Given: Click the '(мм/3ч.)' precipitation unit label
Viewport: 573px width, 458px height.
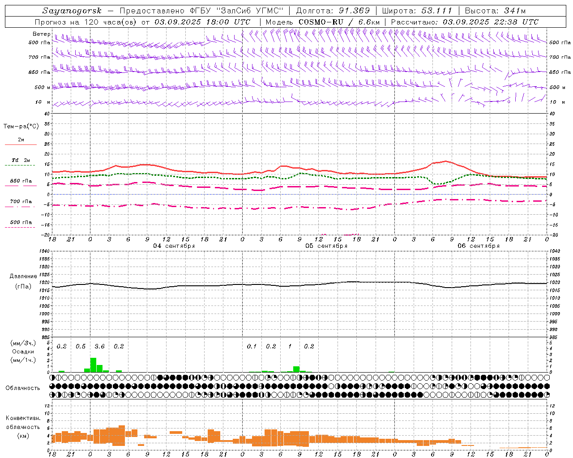Looking at the screenshot, I should [x=23, y=343].
